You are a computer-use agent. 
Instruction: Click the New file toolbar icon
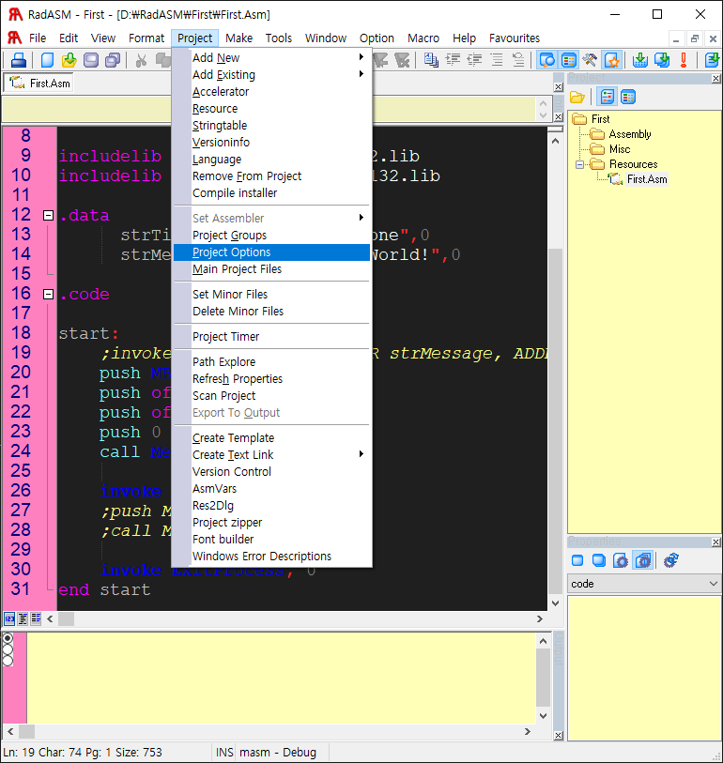47,60
